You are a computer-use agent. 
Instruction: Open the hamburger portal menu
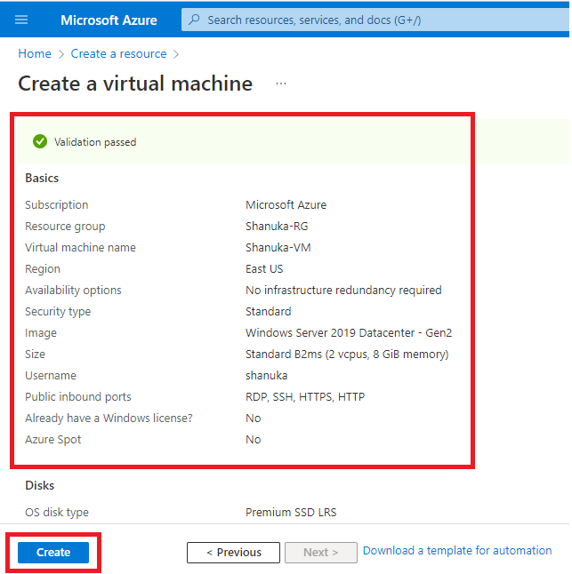[21, 20]
